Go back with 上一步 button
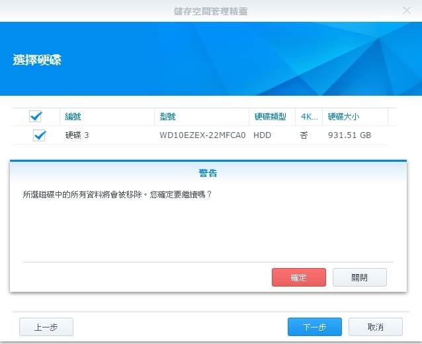The height and width of the screenshot is (344, 422). click(46, 327)
